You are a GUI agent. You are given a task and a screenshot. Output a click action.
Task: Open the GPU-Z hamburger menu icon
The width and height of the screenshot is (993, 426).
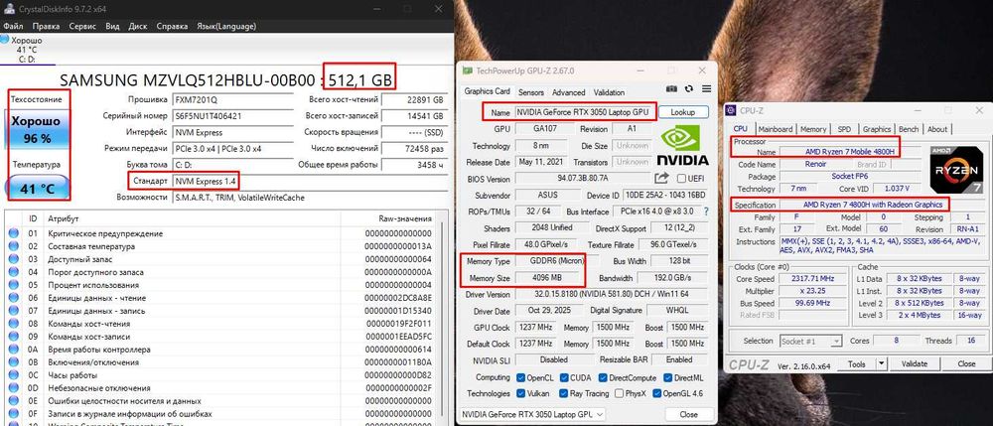[x=706, y=89]
